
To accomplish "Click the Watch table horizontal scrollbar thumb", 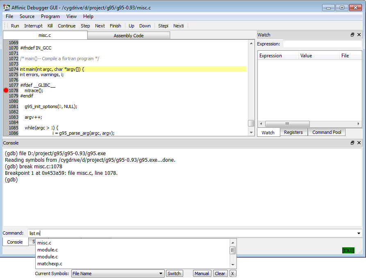I will 287,124.
